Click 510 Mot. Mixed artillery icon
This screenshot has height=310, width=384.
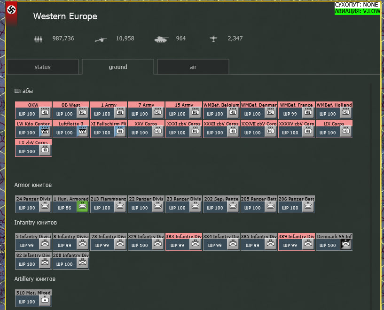(45, 300)
